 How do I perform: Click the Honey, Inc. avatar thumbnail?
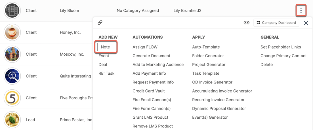point(12,32)
